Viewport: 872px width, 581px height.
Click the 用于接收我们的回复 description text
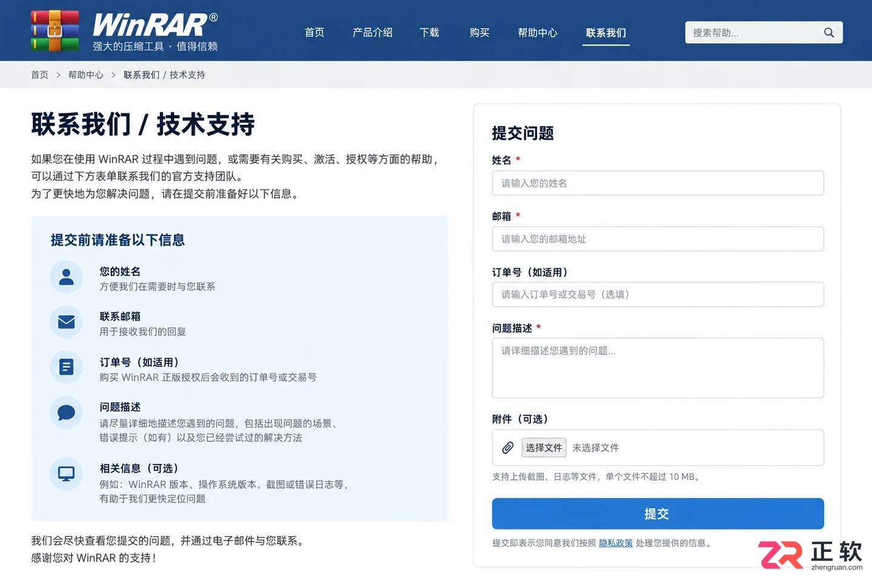point(143,332)
